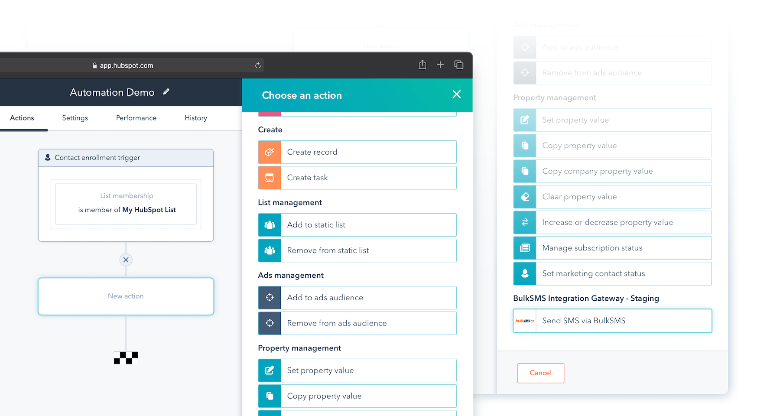The image size is (757, 416).
Task: Choose Remove from ads audience in the action panel
Action: tap(357, 323)
